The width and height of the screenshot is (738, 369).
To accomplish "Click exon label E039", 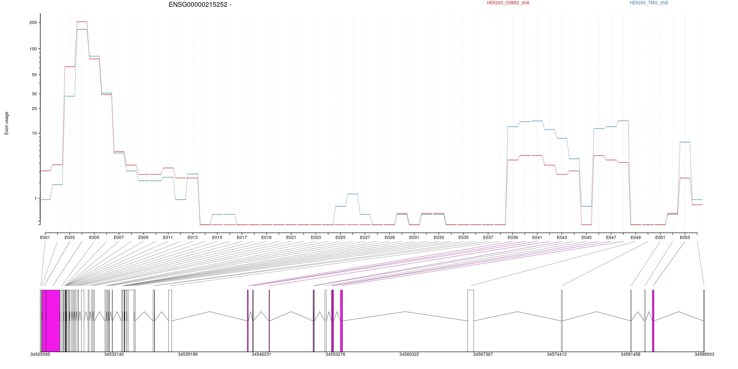I will point(513,237).
